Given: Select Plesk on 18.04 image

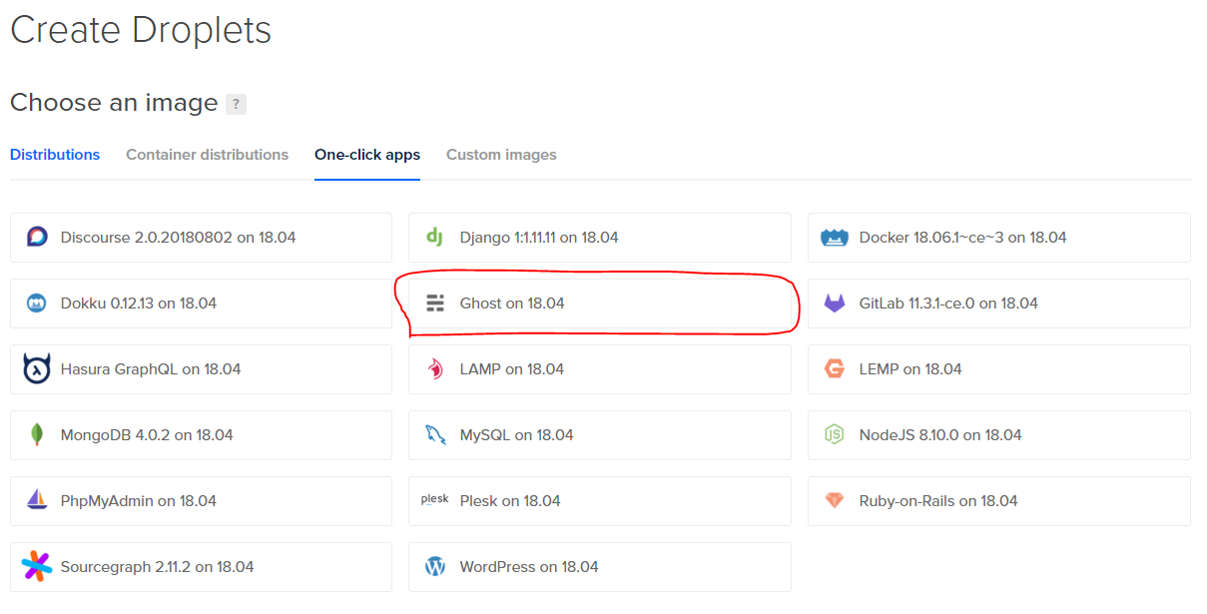Looking at the screenshot, I should (x=599, y=501).
